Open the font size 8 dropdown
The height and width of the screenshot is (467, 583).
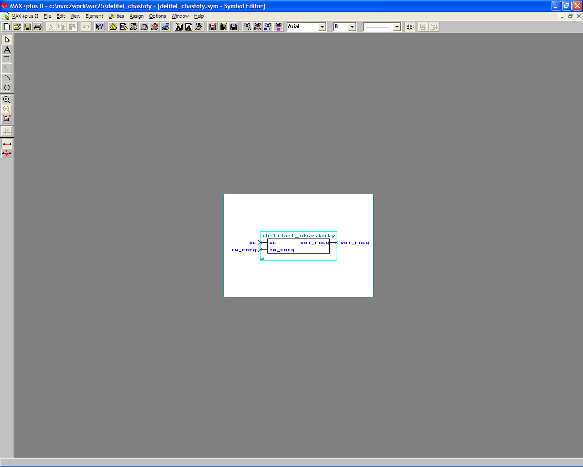point(352,27)
